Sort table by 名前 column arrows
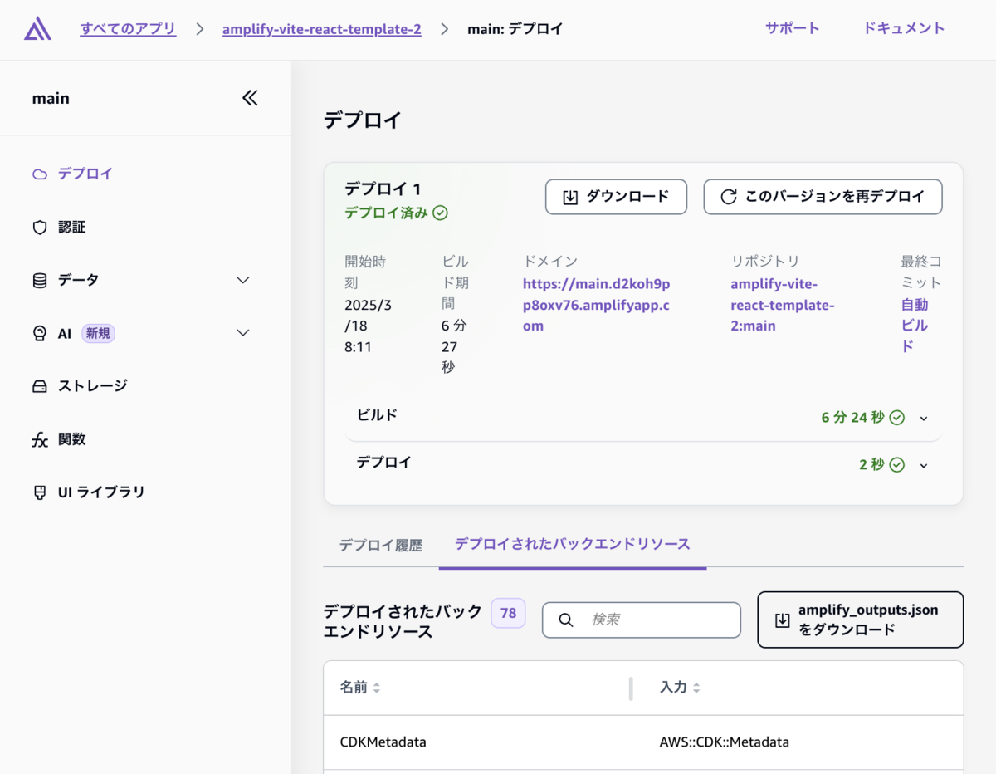 pos(377,688)
